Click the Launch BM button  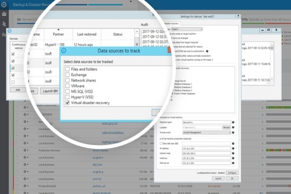[x=50, y=91]
